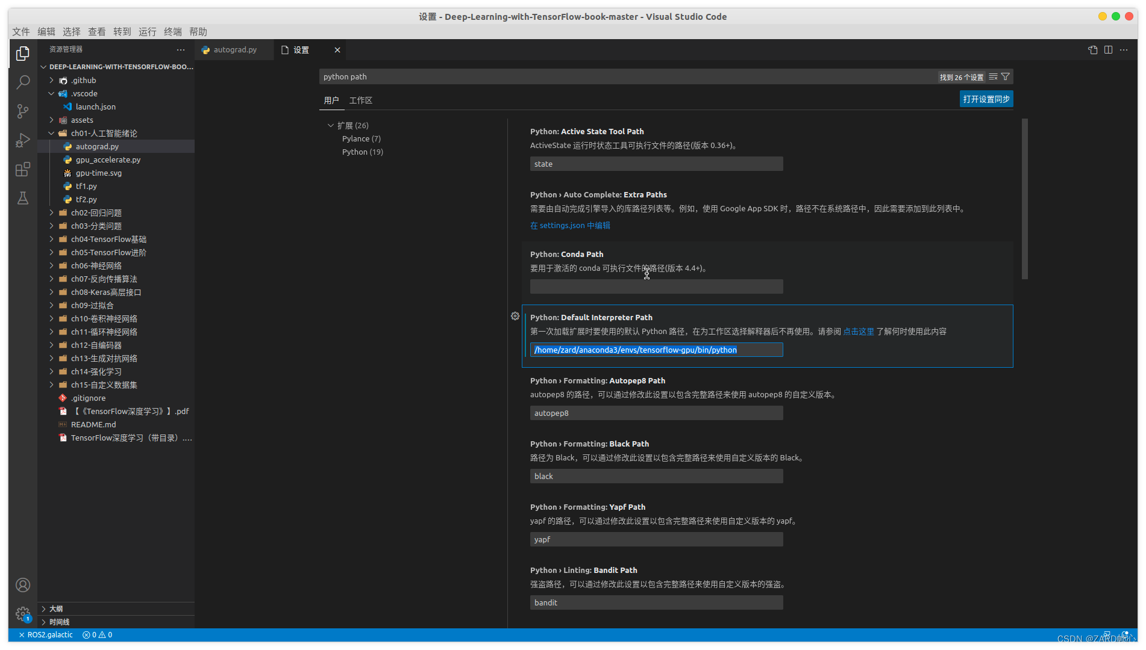The height and width of the screenshot is (650, 1146).
Task: Open Explorer panel more actions ellipsis
Action: point(181,49)
